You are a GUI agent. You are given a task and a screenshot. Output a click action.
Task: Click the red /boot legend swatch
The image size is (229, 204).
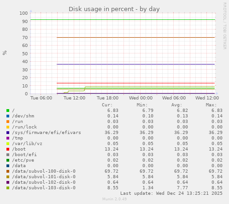[x=8, y=149]
